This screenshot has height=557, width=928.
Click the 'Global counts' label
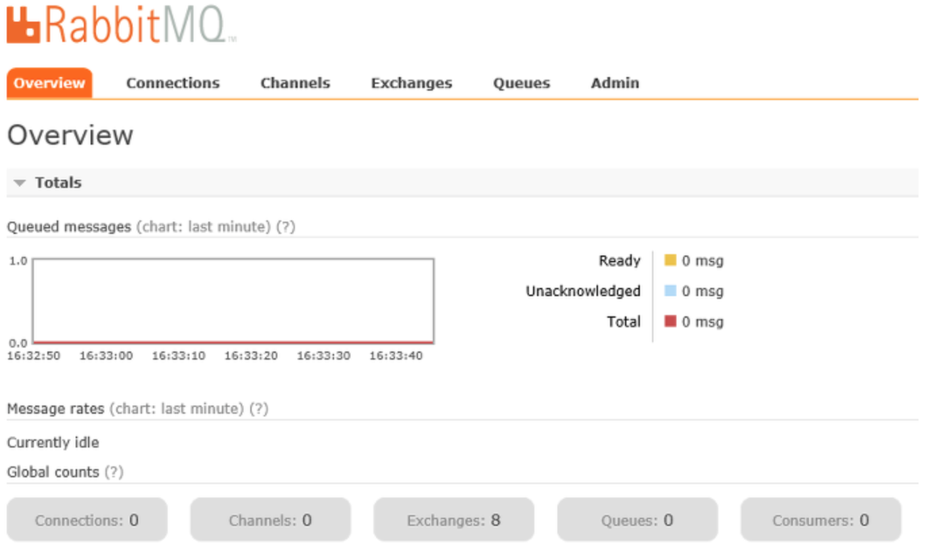click(53, 472)
